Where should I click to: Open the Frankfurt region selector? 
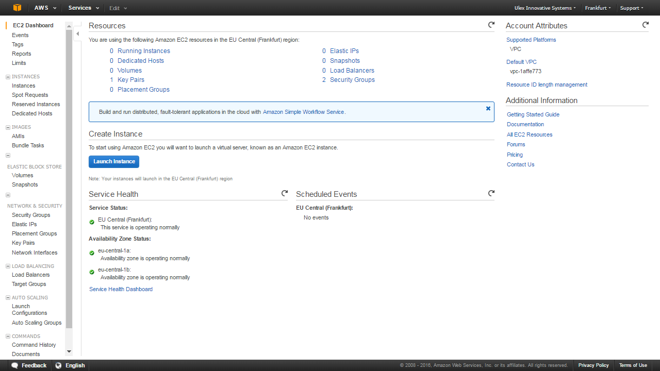point(598,8)
